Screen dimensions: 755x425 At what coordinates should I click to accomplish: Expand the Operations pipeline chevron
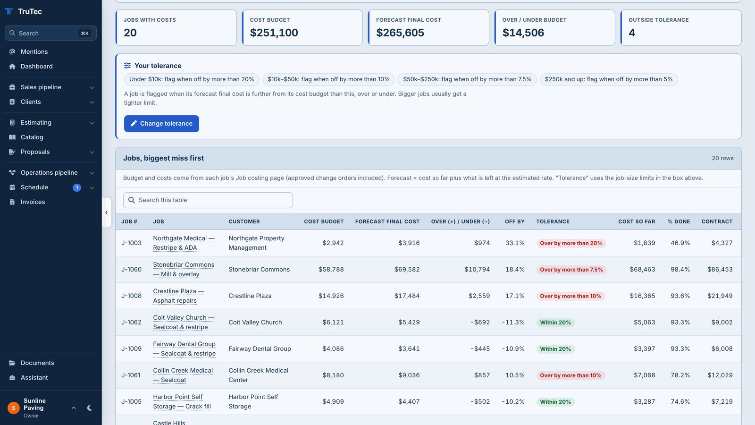click(x=92, y=173)
